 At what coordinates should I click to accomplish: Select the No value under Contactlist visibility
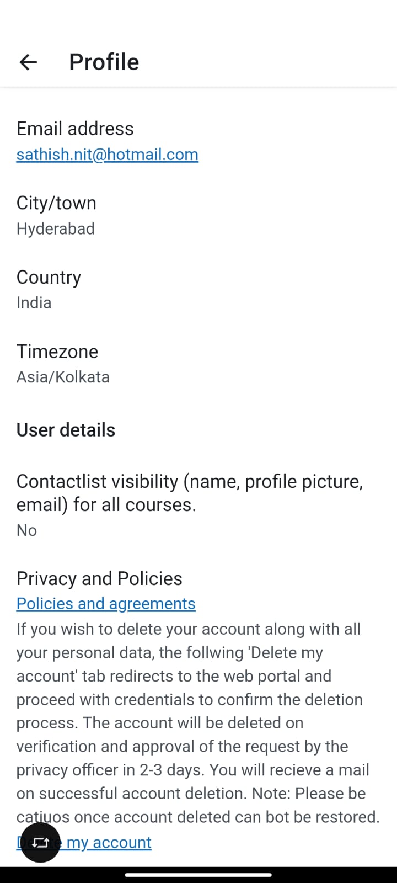coord(26,530)
